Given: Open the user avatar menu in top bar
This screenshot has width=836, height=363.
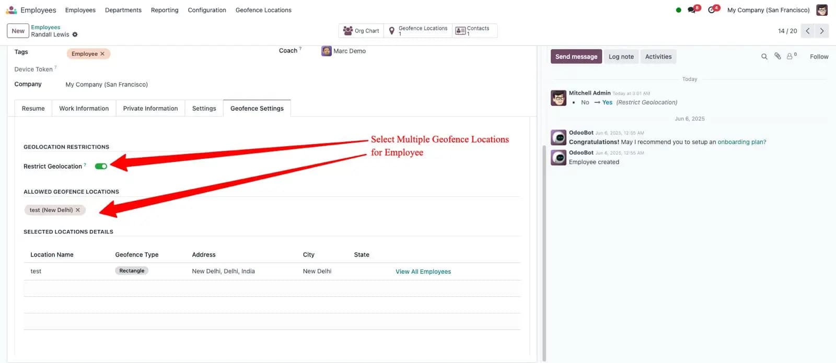Looking at the screenshot, I should [x=822, y=10].
